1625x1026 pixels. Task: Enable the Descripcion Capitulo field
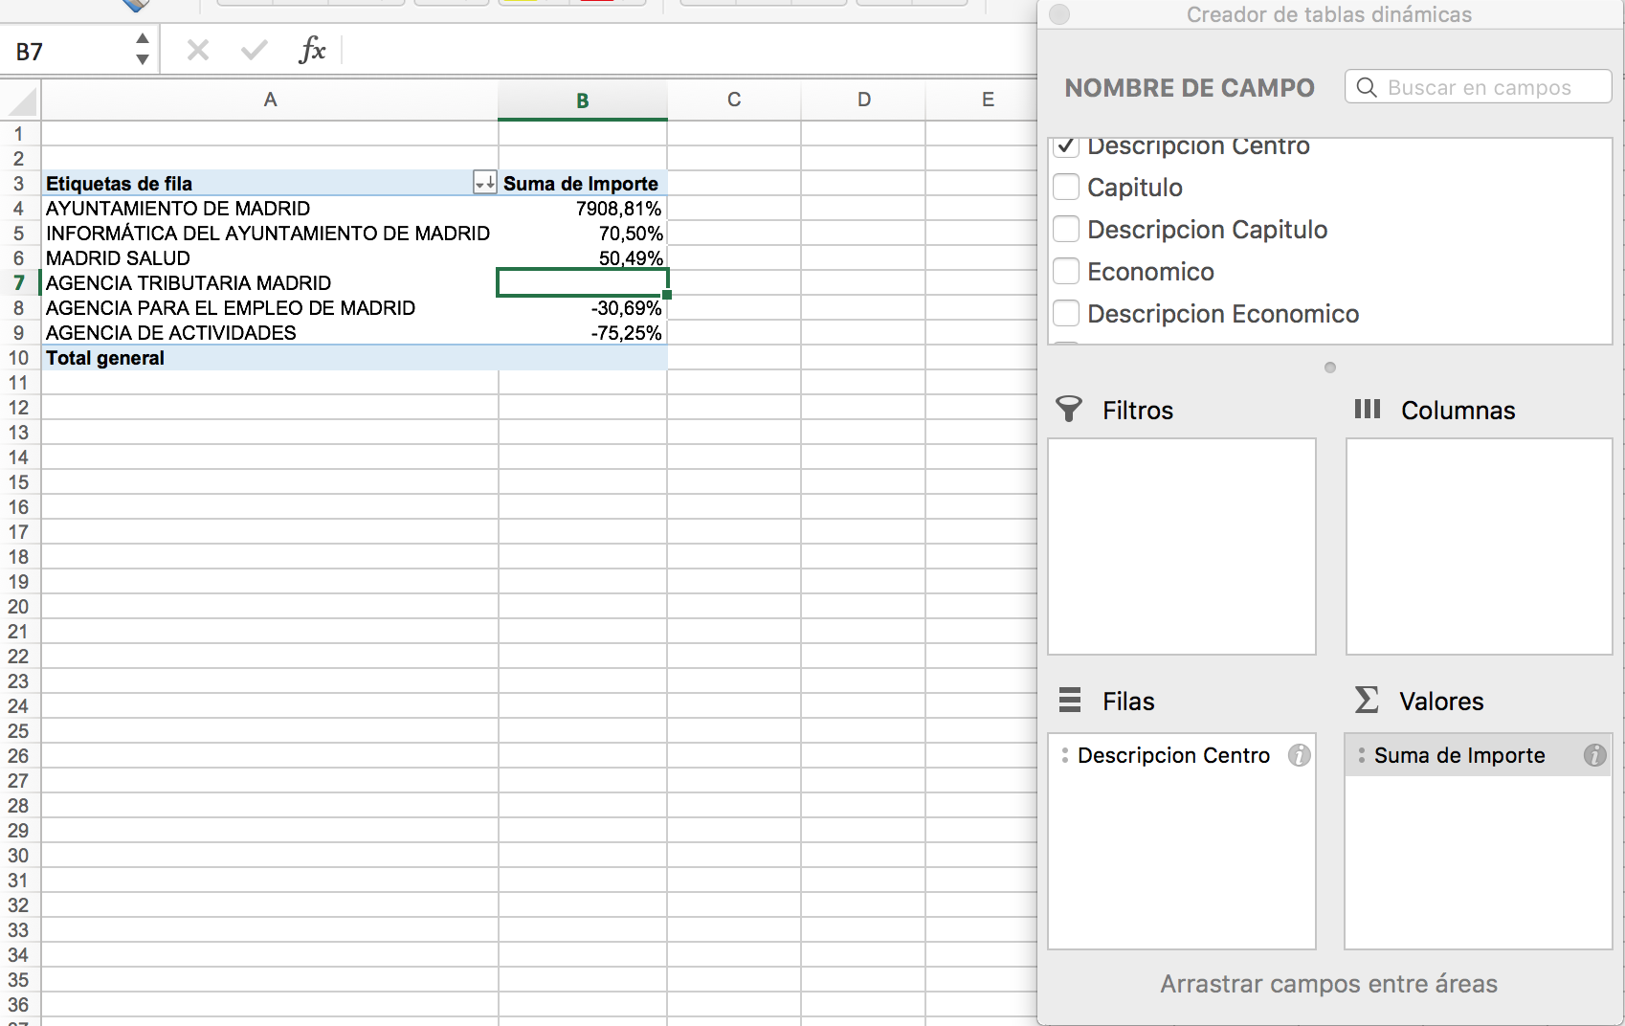(1066, 230)
